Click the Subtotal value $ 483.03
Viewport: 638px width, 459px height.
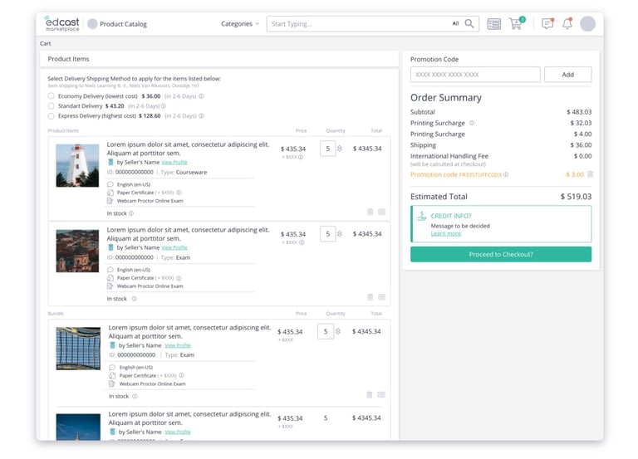pos(579,112)
